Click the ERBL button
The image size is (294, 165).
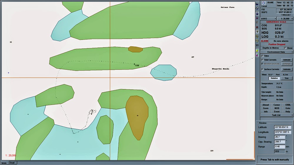[288, 105]
